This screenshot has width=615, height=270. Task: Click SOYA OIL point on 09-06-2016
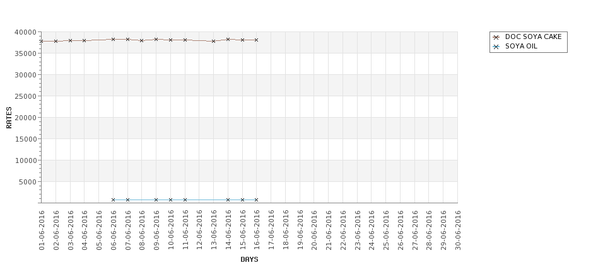point(156,200)
